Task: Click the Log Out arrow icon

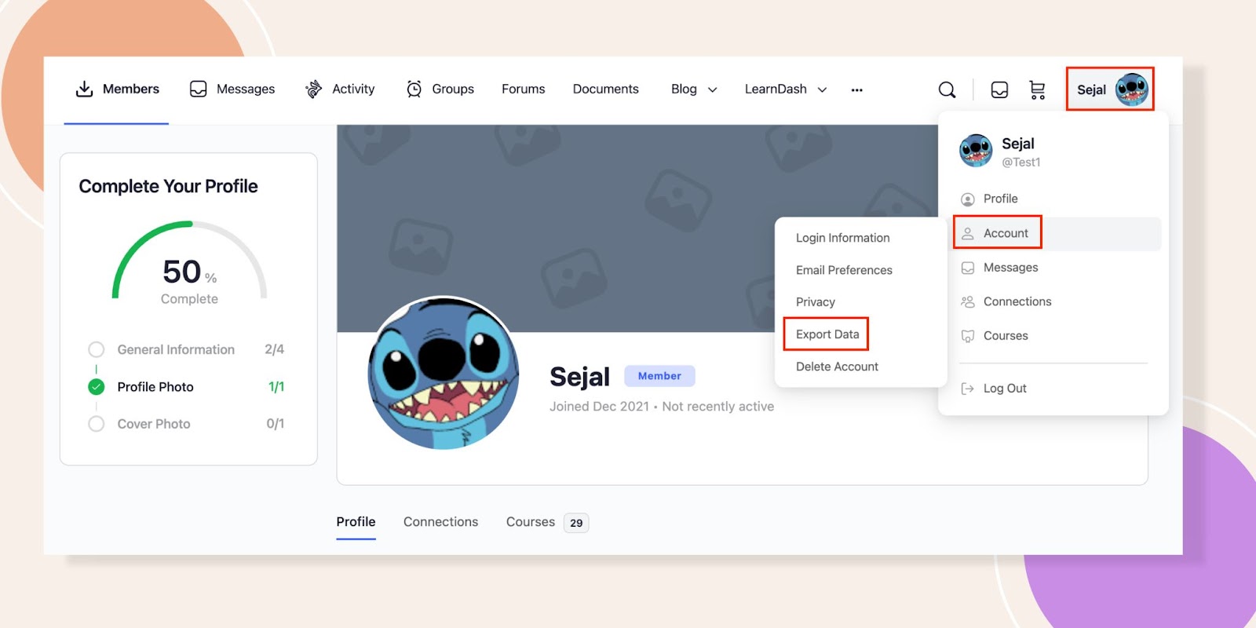Action: coord(968,389)
